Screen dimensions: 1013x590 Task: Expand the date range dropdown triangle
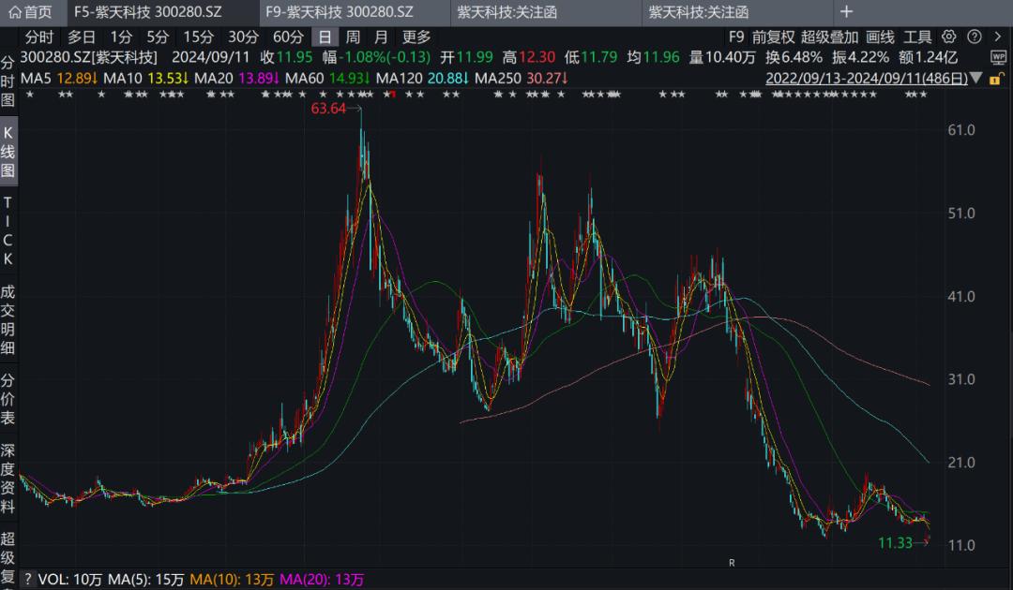tap(976, 78)
